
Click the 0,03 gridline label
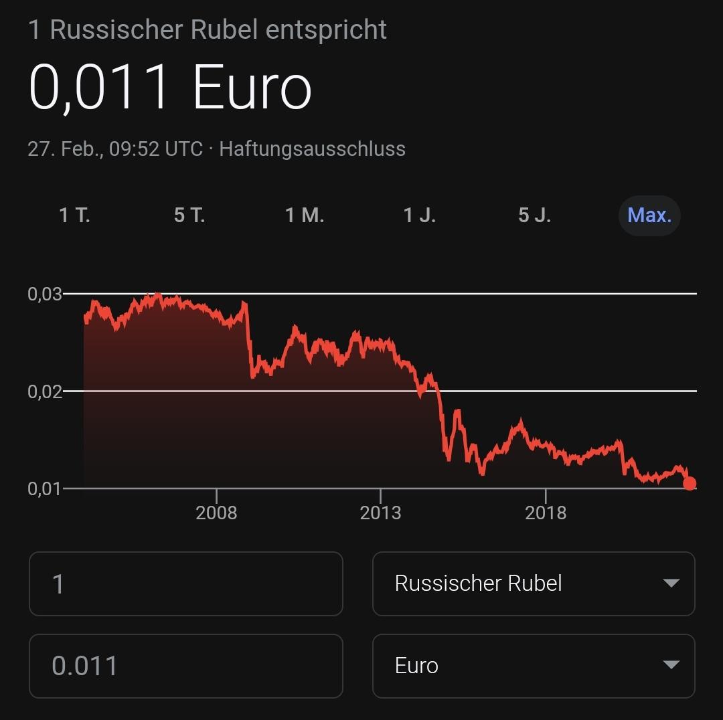click(44, 294)
